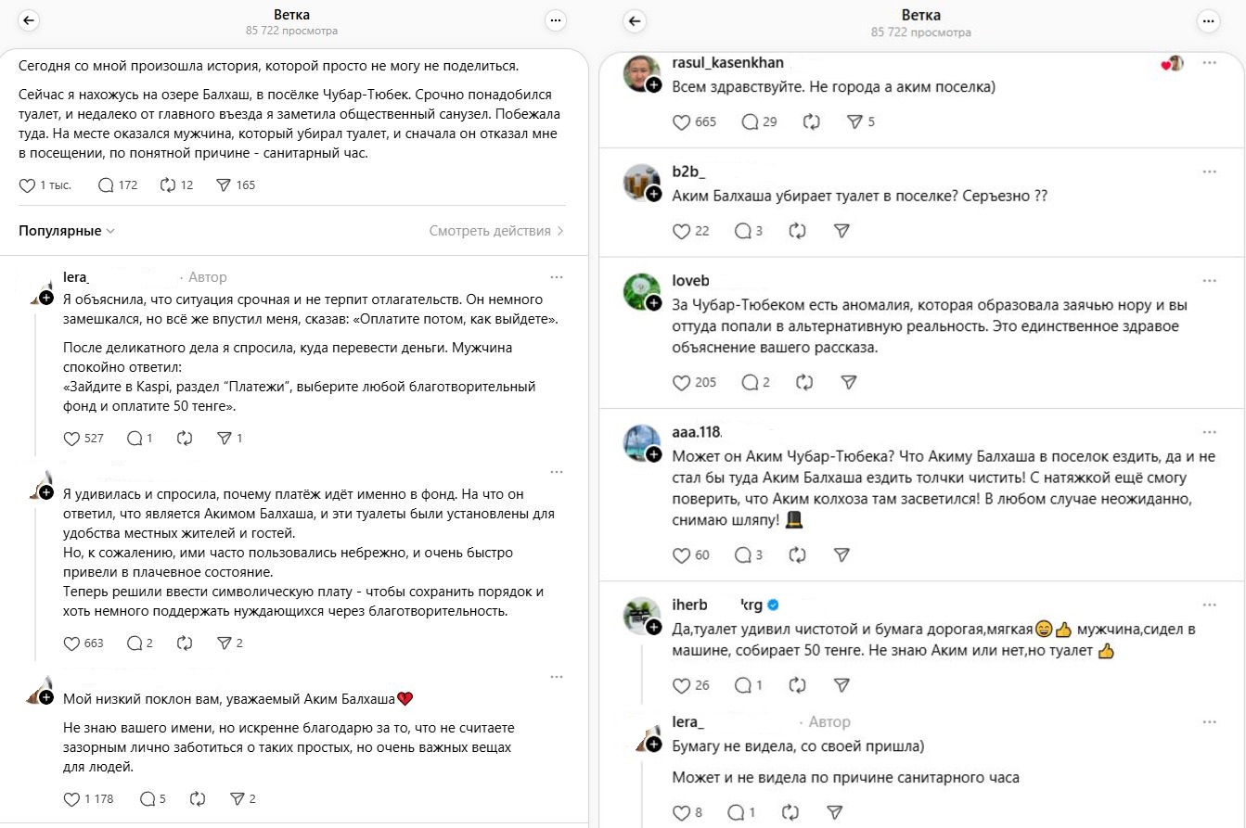Click follow plus on b2b_ avatar
The width and height of the screenshot is (1246, 828).
654,194
